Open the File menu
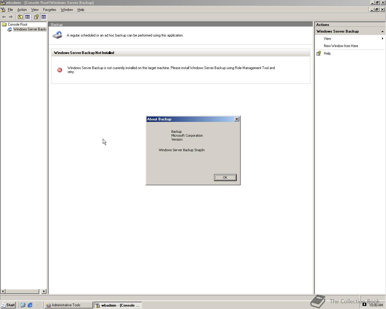Viewport: 386px width, 309px height. tap(10, 10)
